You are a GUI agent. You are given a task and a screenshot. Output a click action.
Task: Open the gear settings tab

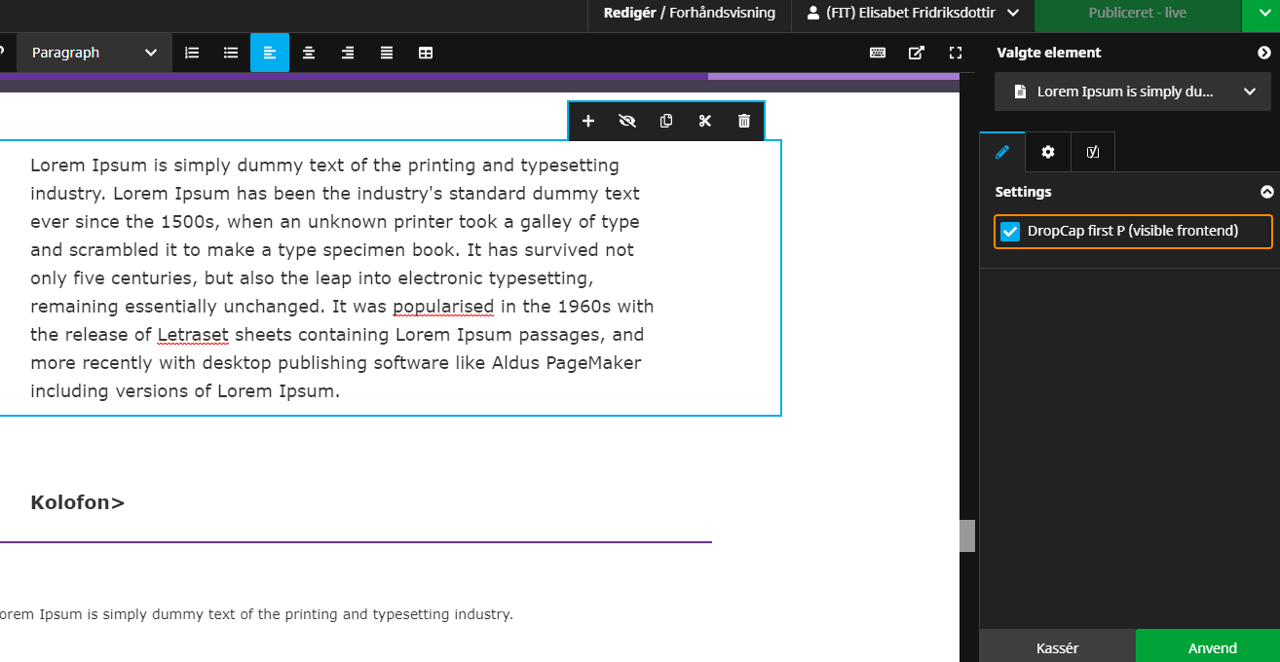coord(1048,152)
